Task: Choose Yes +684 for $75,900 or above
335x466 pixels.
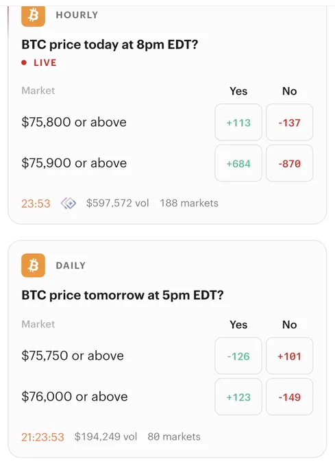Action: coord(238,163)
